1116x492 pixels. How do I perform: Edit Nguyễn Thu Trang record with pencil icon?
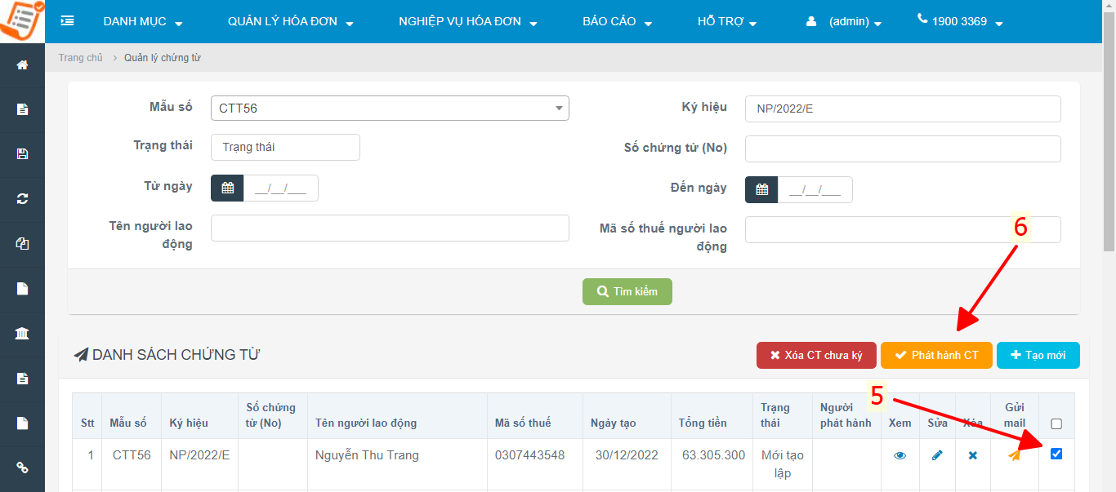click(937, 455)
